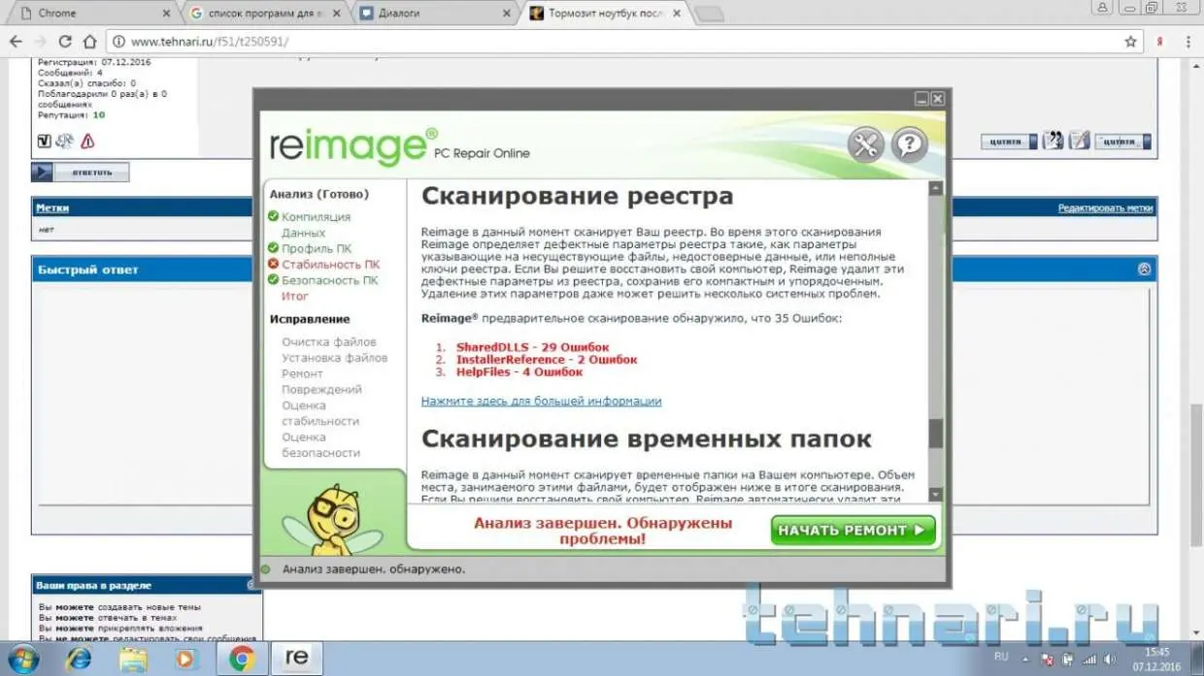Click the Reimage logo

coord(353,145)
